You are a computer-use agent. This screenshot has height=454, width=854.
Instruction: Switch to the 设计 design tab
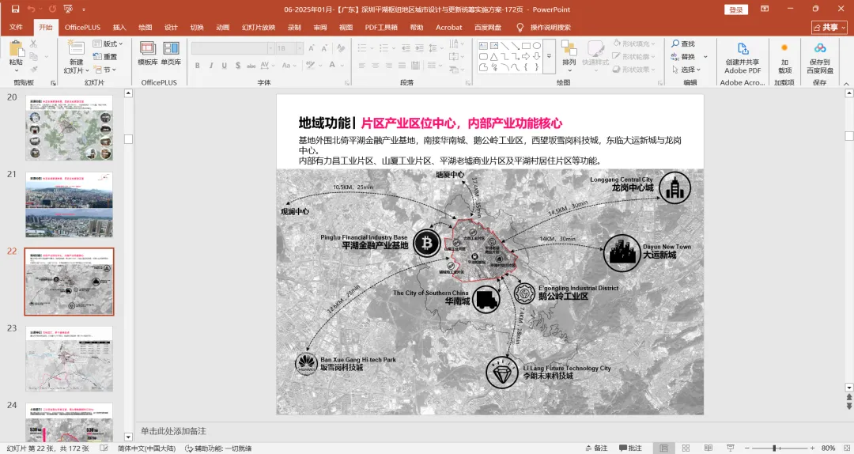pos(171,27)
